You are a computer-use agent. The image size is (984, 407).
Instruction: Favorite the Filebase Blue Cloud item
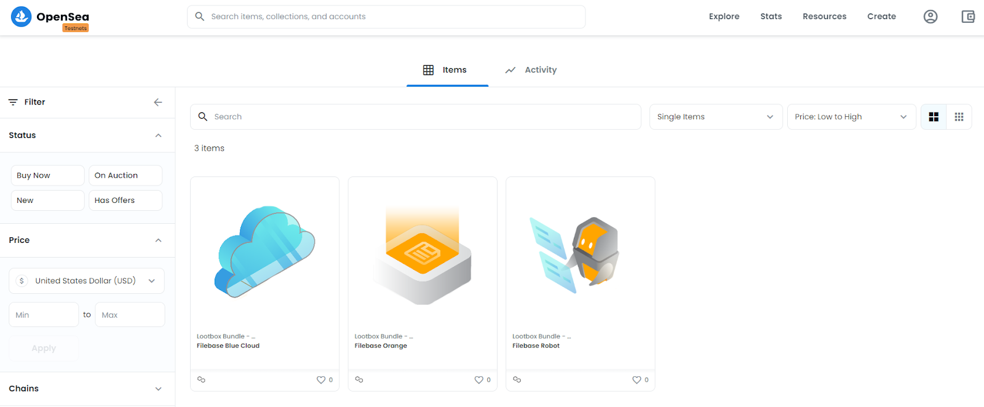click(x=321, y=380)
